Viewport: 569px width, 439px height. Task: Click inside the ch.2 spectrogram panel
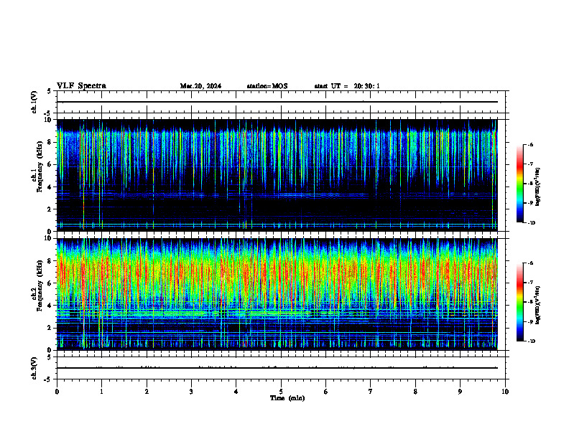[277, 294]
